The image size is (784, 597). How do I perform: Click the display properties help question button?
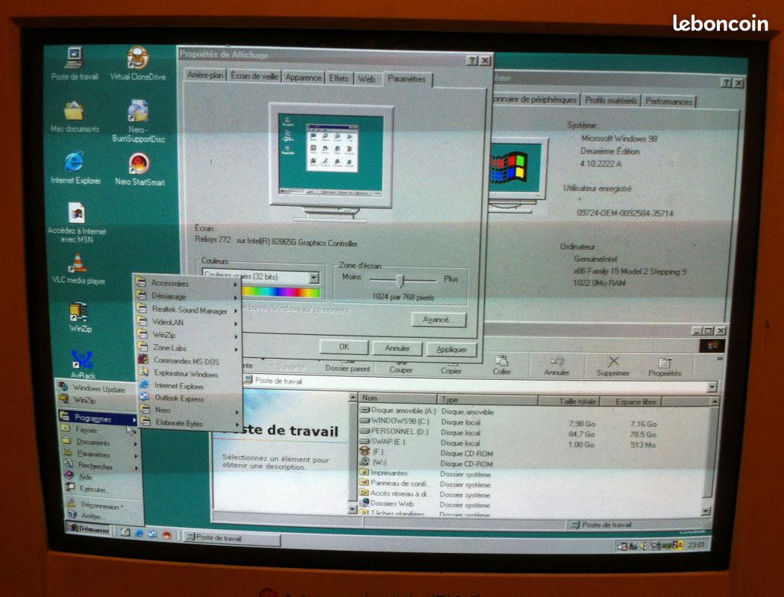tap(471, 60)
